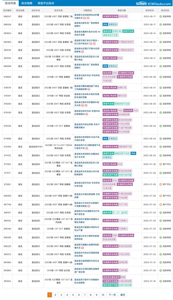Click complaint number 986247
Viewport: 173px width, 300px height.
pos(8,16)
